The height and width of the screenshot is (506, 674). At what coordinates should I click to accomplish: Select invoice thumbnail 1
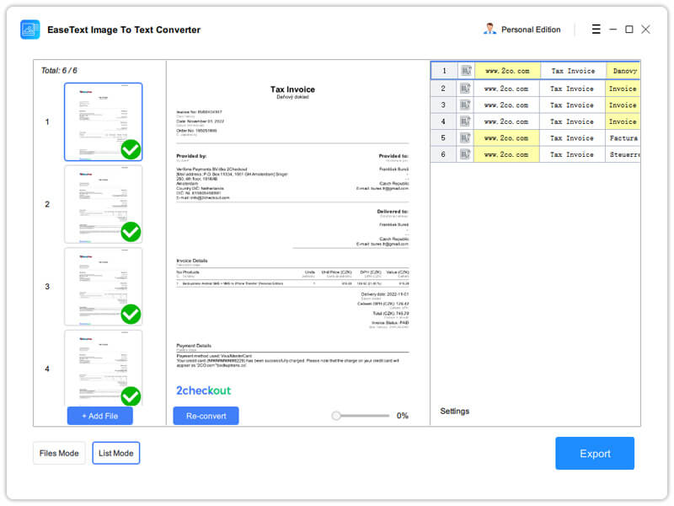[103, 121]
